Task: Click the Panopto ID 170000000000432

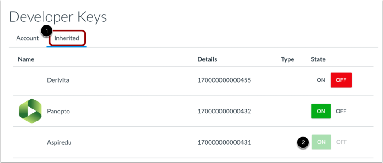Action: 224,111
